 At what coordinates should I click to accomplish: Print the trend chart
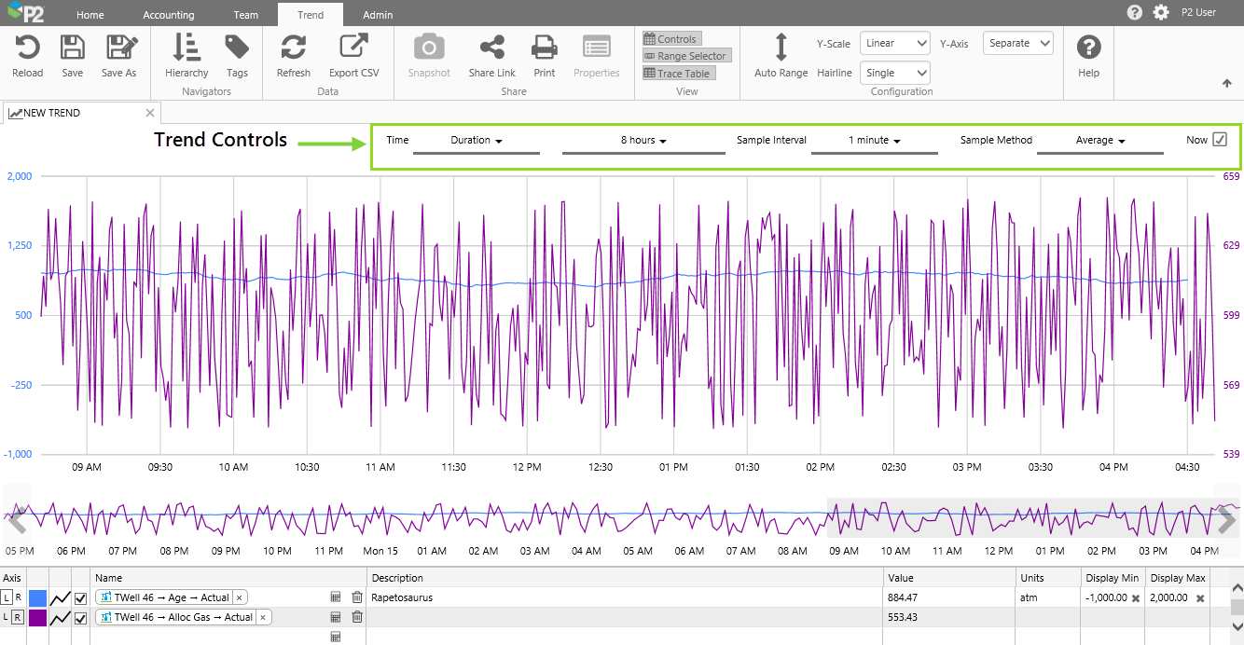click(x=544, y=48)
